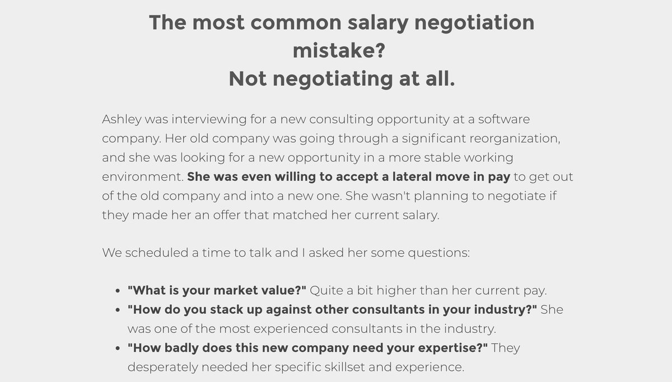
Task: Click the third bullet point marker
Action: (118, 349)
